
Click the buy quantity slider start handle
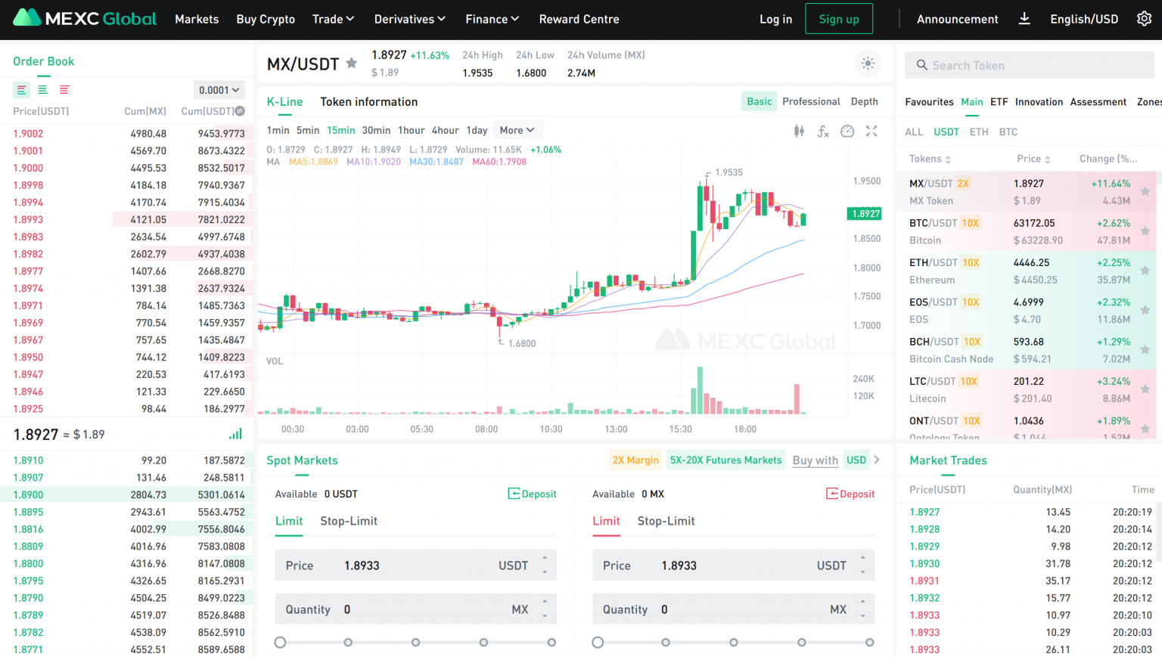coord(281,642)
